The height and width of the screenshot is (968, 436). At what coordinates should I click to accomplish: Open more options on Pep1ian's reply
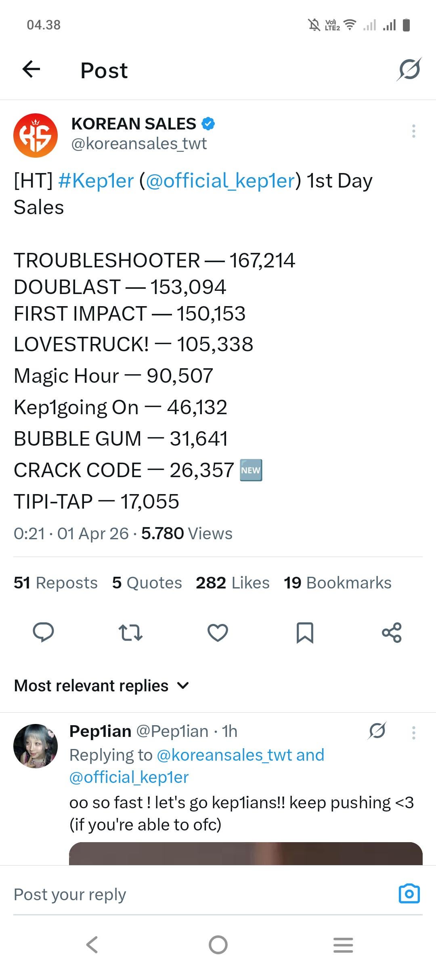413,732
